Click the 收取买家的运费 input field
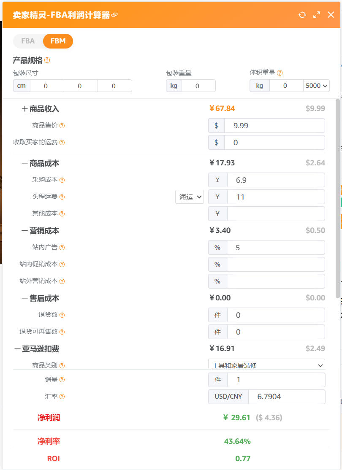This screenshot has height=470, width=342. point(274,142)
